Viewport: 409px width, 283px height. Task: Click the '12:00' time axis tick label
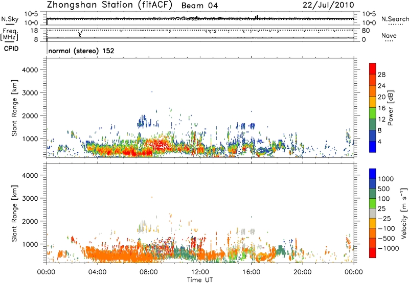[200, 272]
